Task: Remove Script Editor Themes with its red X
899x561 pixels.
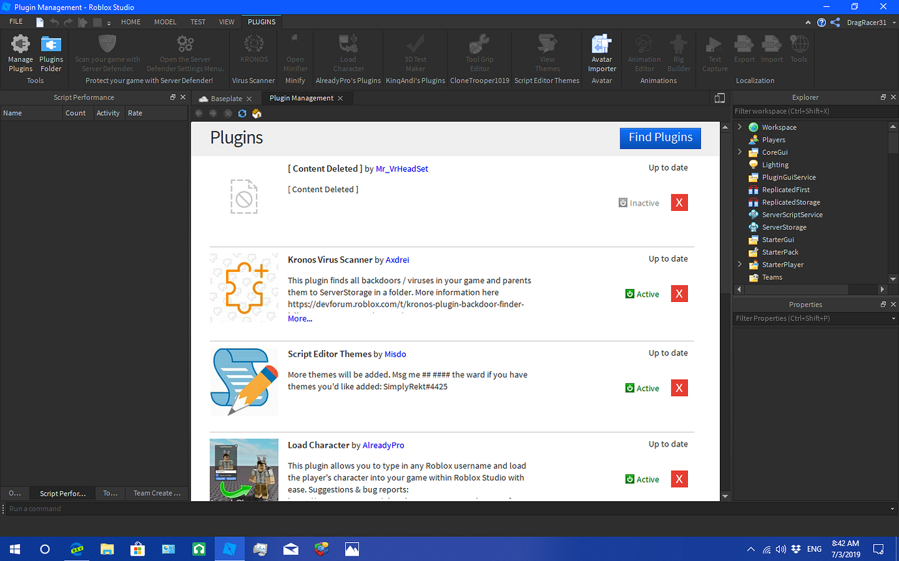Action: pos(679,388)
